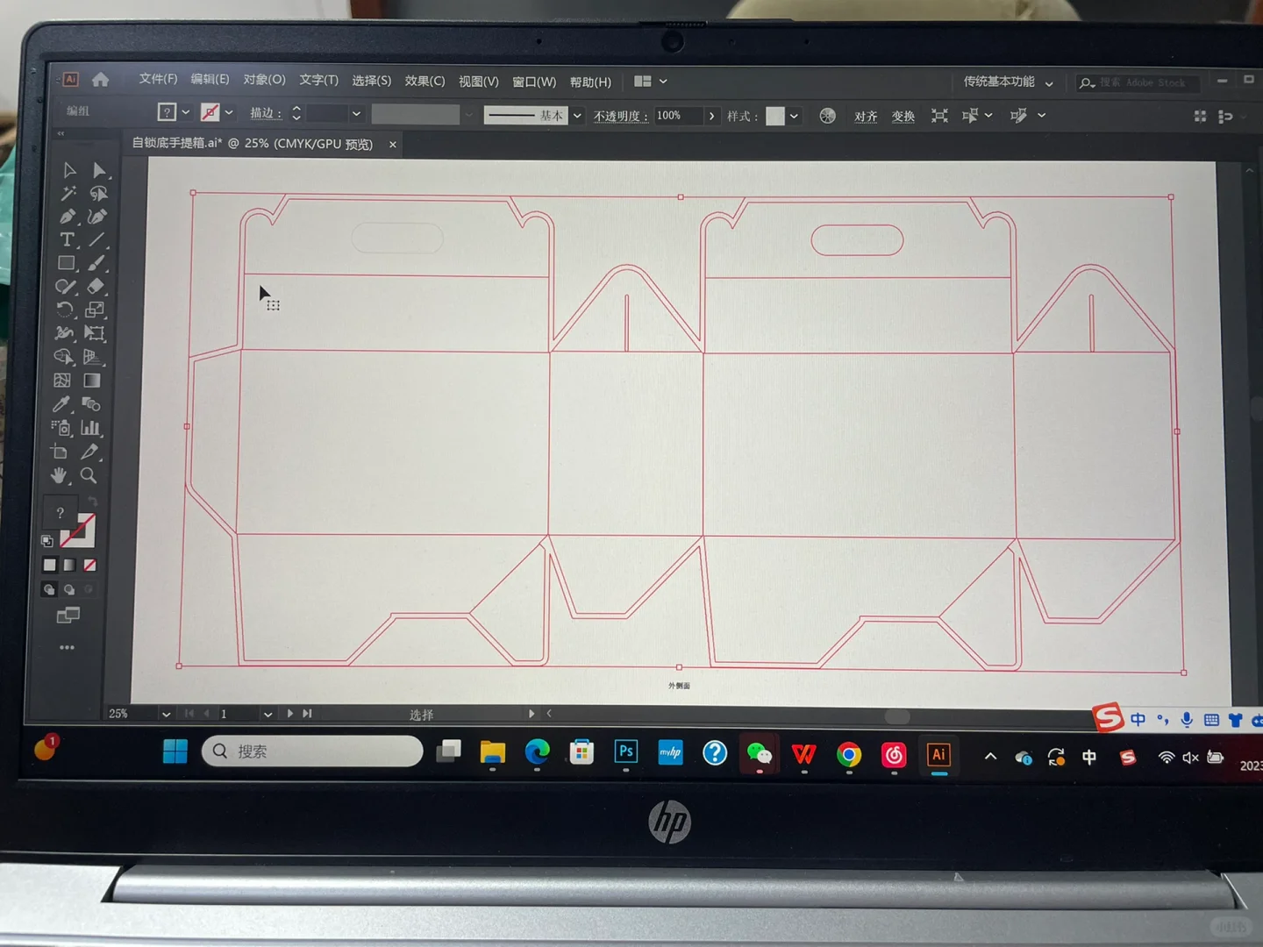Select the Scale tool
This screenshot has height=947, width=1263.
coord(95,310)
